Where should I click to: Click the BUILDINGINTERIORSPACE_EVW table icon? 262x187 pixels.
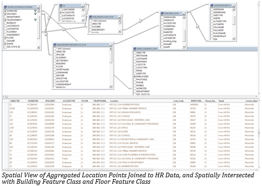coord(55,45)
